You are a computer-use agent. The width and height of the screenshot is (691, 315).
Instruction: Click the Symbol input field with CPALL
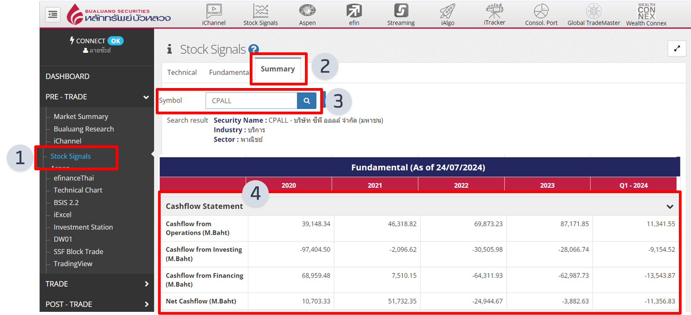point(252,101)
